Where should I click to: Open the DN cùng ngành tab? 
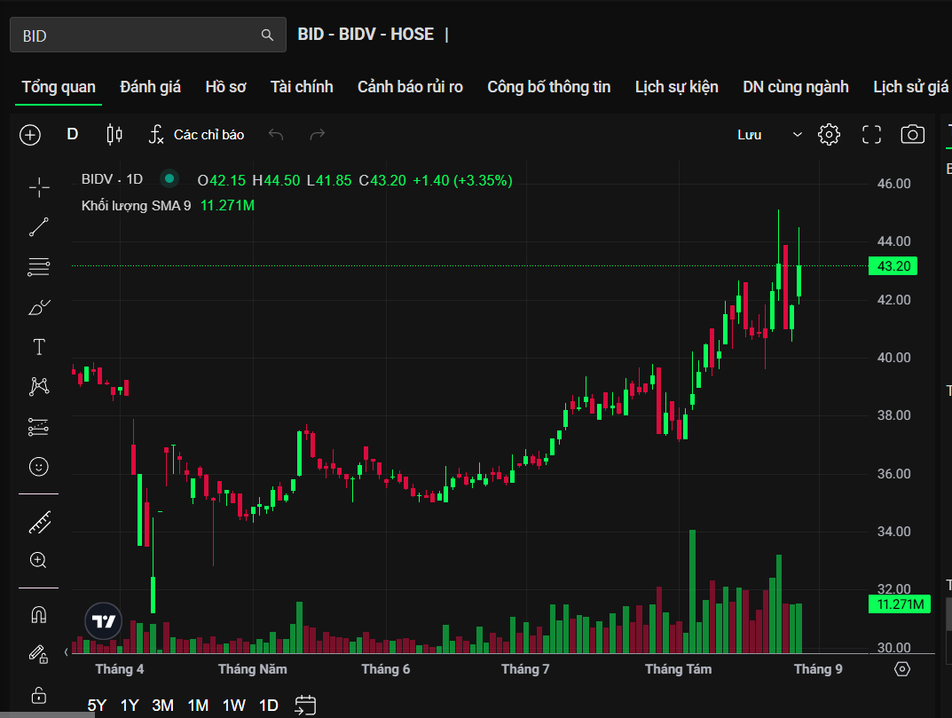pos(795,87)
